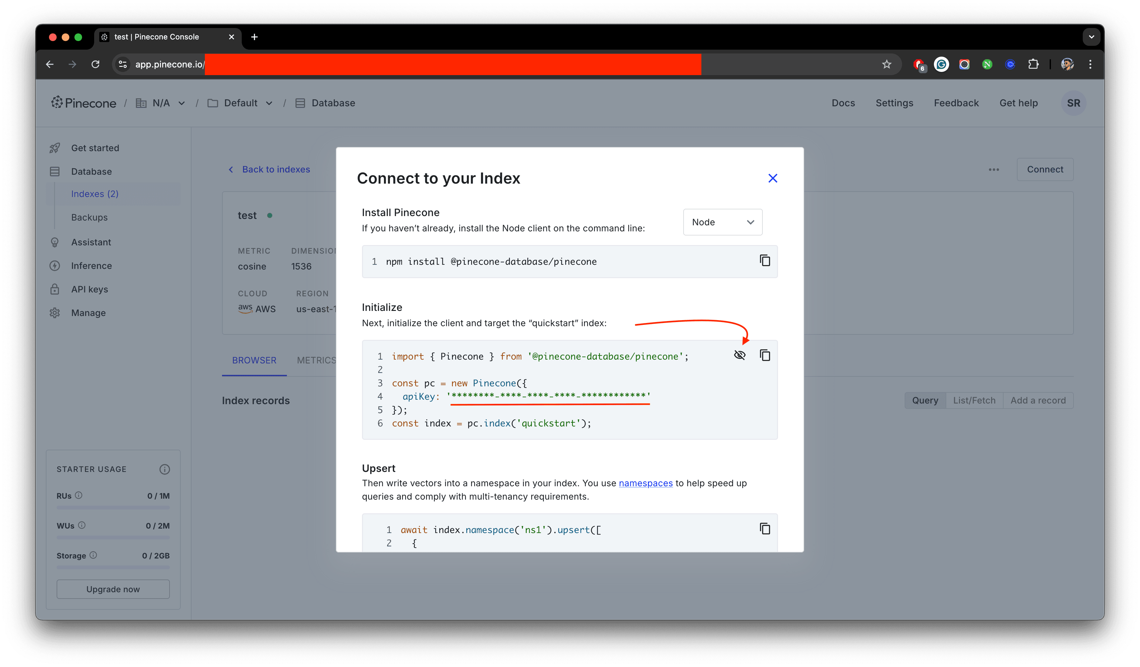Image resolution: width=1140 pixels, height=667 pixels.
Task: Open Feedback in the top navigation
Action: pyautogui.click(x=956, y=103)
